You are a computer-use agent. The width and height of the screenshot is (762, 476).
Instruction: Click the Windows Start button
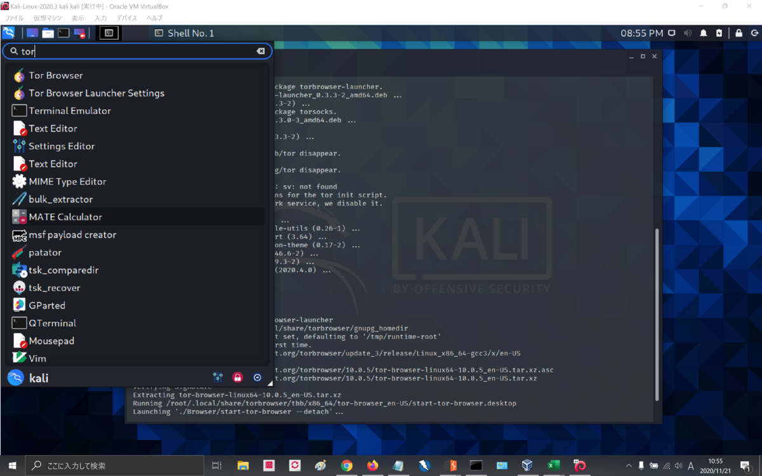pos(12,465)
